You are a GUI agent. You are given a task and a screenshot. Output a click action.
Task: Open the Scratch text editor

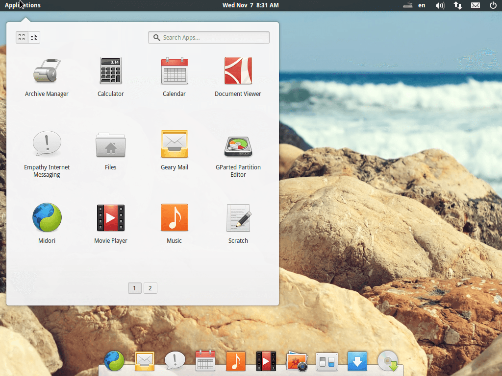tap(238, 224)
